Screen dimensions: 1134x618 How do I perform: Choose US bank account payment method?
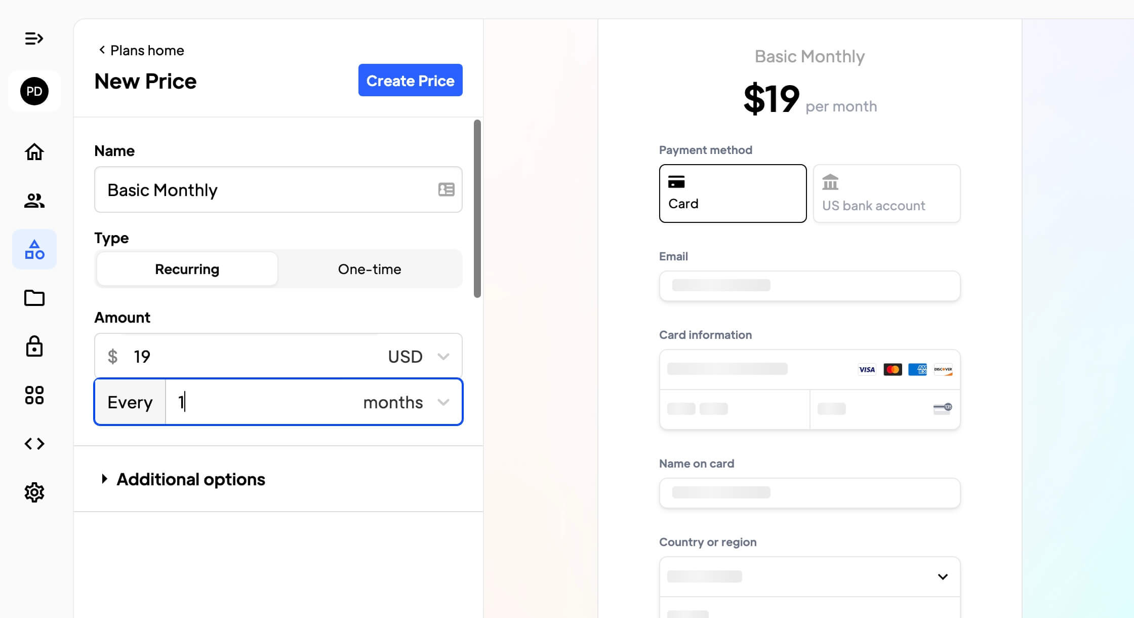tap(886, 194)
